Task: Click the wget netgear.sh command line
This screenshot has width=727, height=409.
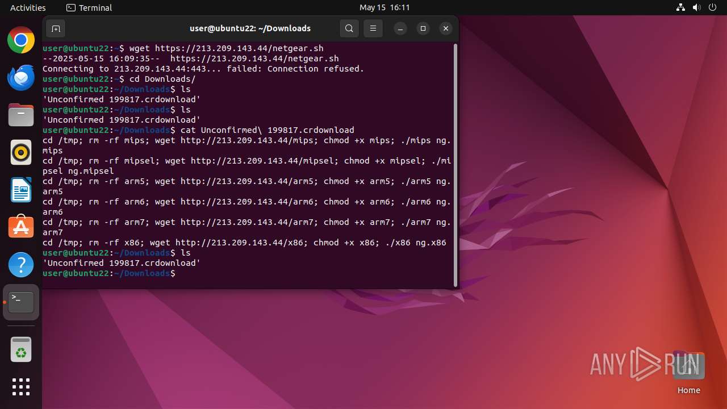Action: [x=183, y=48]
